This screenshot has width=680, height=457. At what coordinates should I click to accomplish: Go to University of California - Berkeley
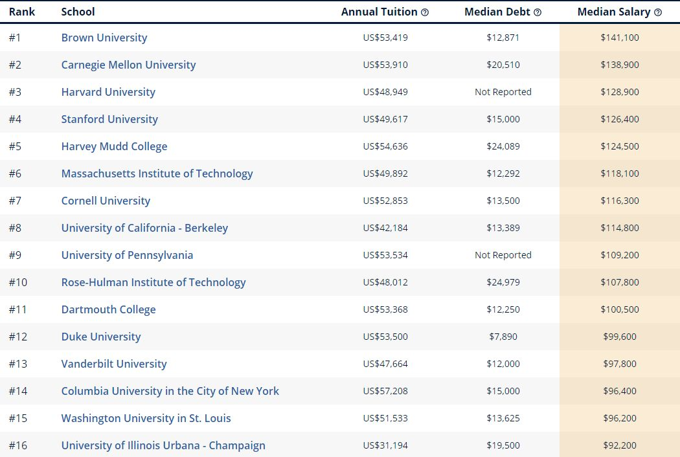coord(144,228)
